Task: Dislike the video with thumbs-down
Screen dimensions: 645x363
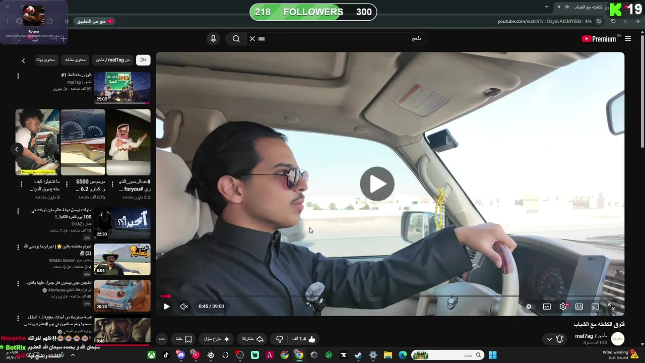Action: click(x=280, y=339)
